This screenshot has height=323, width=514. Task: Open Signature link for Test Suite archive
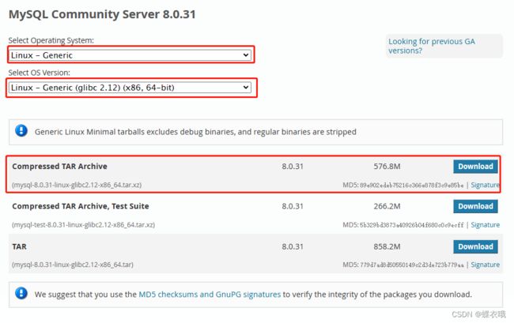tap(486, 225)
